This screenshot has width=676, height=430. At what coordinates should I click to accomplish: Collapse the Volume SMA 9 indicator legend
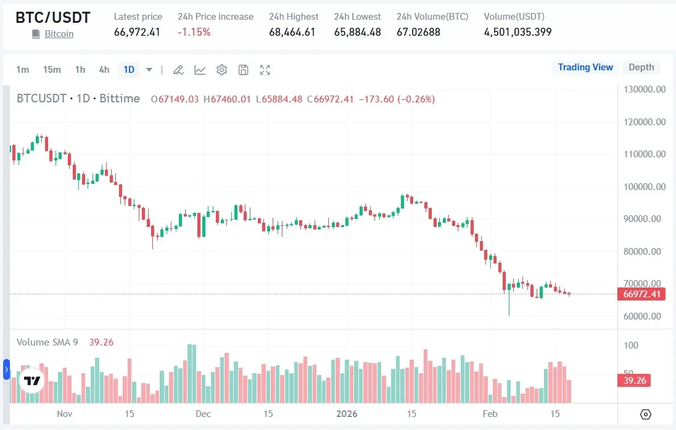(47, 342)
